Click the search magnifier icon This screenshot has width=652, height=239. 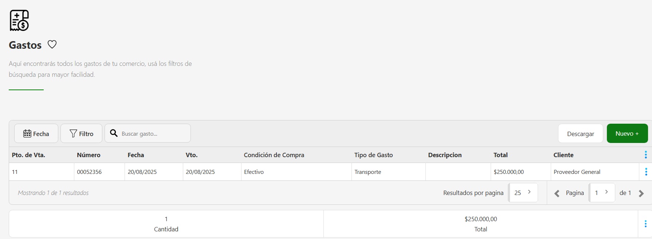[x=114, y=133]
